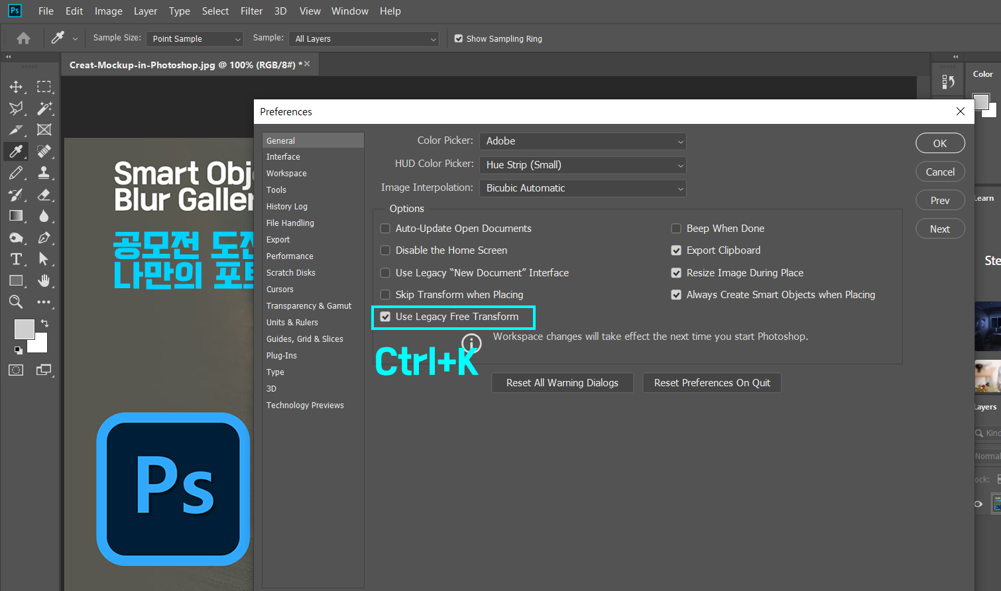Click the Next button
The image size is (1001, 591).
pyautogui.click(x=940, y=229)
